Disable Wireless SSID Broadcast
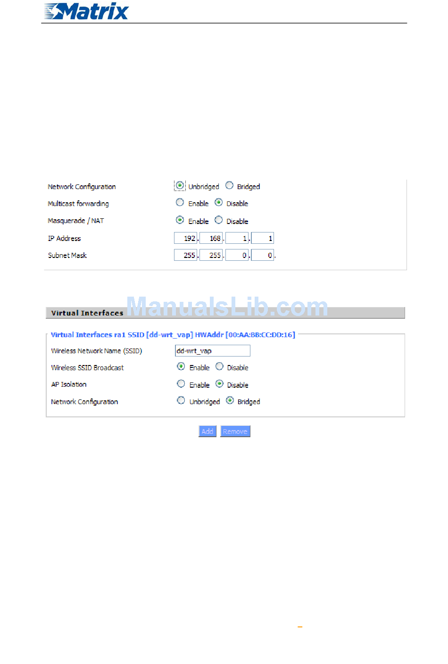 pyautogui.click(x=219, y=366)
